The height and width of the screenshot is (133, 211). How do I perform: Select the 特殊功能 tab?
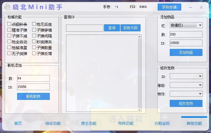tap(126, 123)
